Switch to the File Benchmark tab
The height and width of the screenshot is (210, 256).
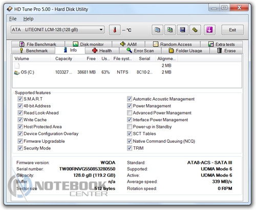[38, 44]
